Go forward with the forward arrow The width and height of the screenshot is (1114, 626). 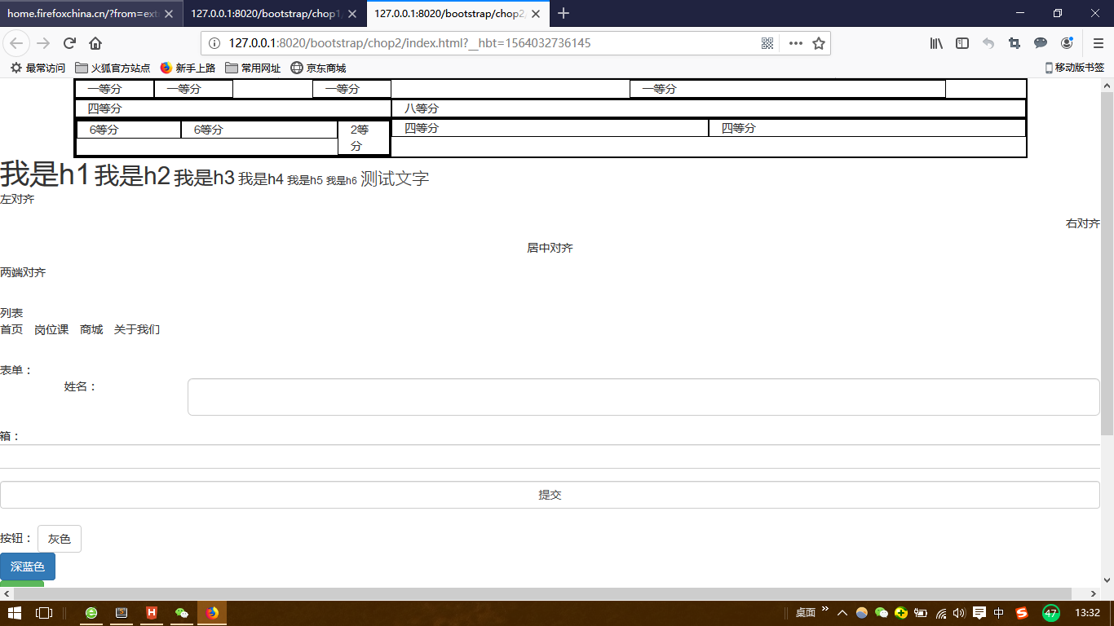click(43, 43)
